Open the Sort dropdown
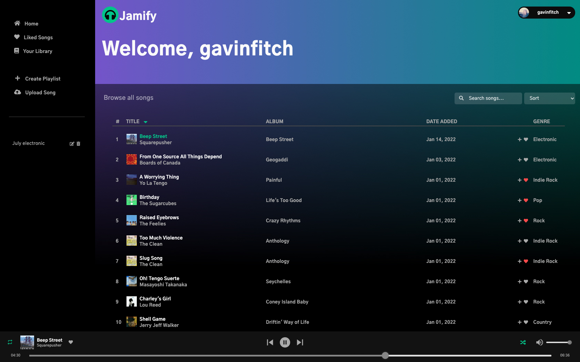Image resolution: width=580 pixels, height=362 pixels. pyautogui.click(x=550, y=98)
